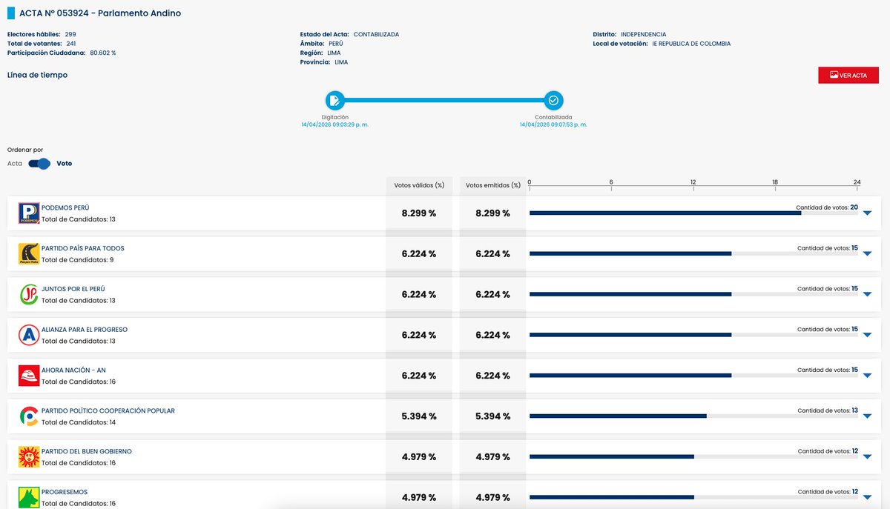Click PARTIDO POLÍTICO COOPERACIÓN POPULAR name
The width and height of the screenshot is (890, 509).
click(x=108, y=411)
